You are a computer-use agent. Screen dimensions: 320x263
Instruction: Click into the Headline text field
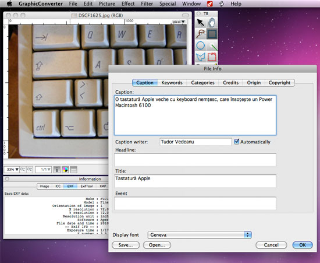(195, 160)
